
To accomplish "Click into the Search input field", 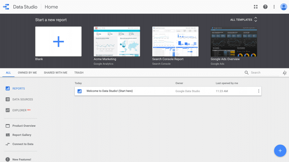I will click(x=264, y=73).
